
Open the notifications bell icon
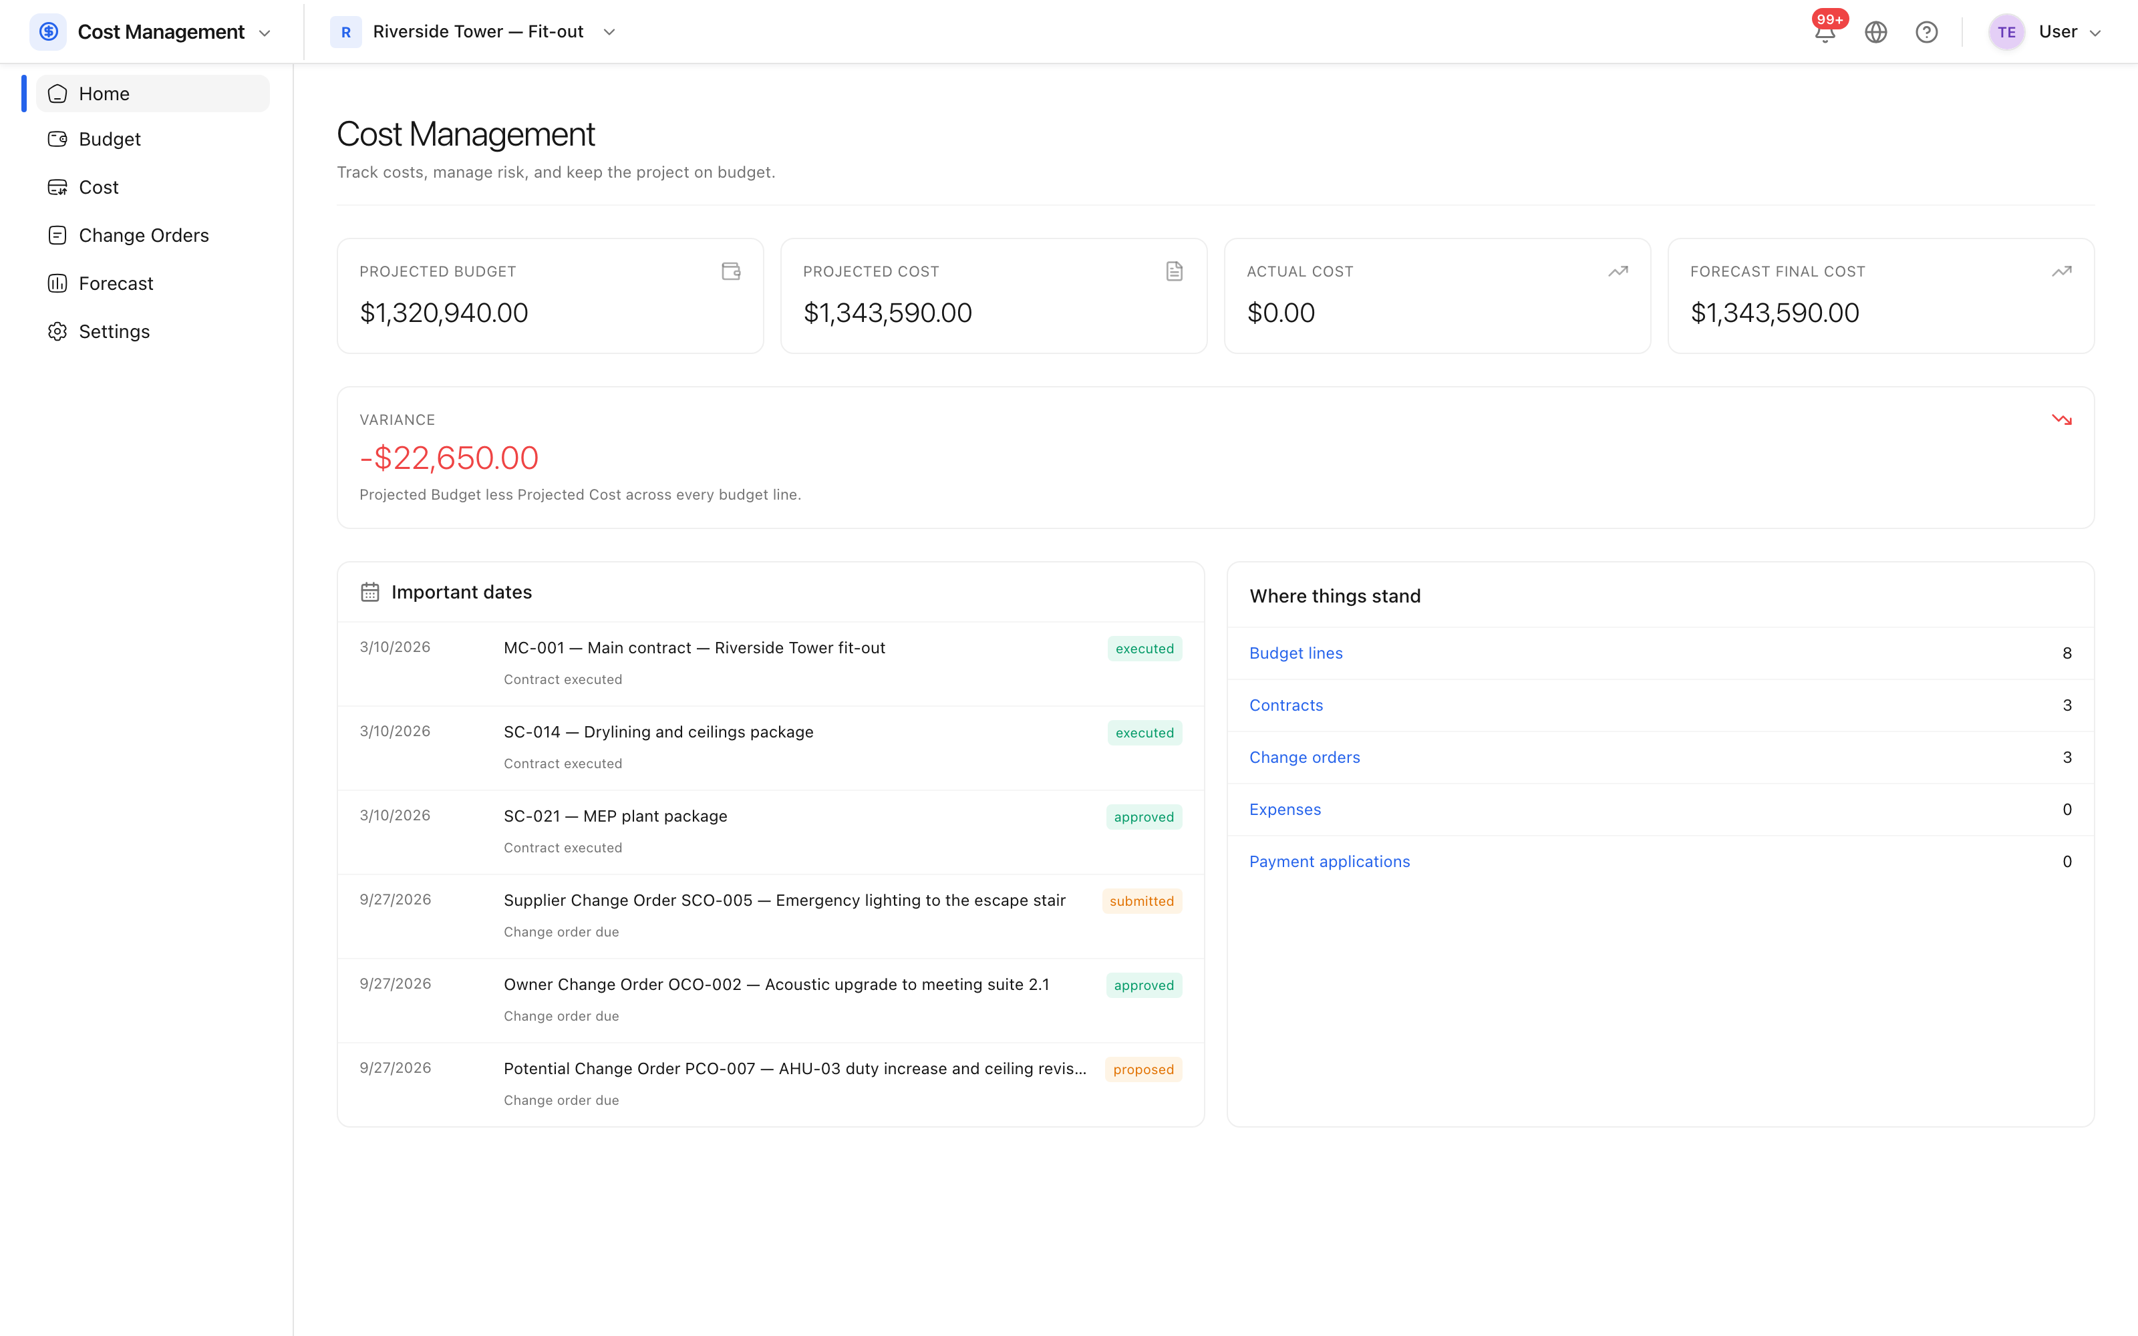(1825, 33)
